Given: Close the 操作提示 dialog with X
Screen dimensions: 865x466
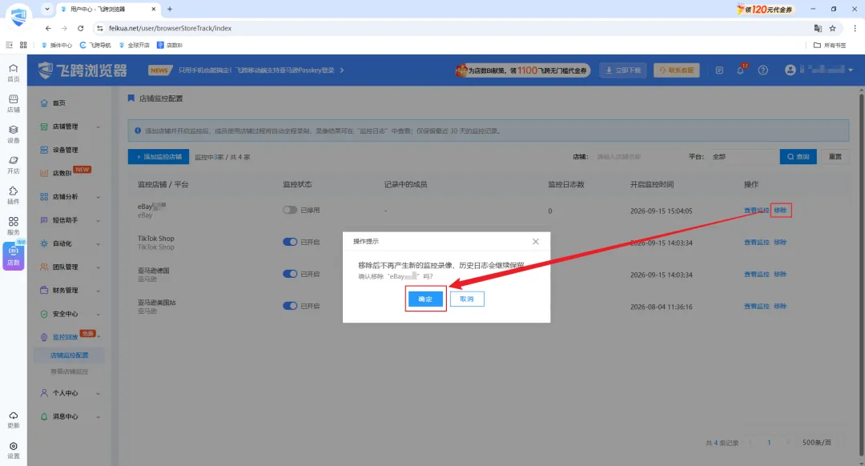Looking at the screenshot, I should pos(536,242).
